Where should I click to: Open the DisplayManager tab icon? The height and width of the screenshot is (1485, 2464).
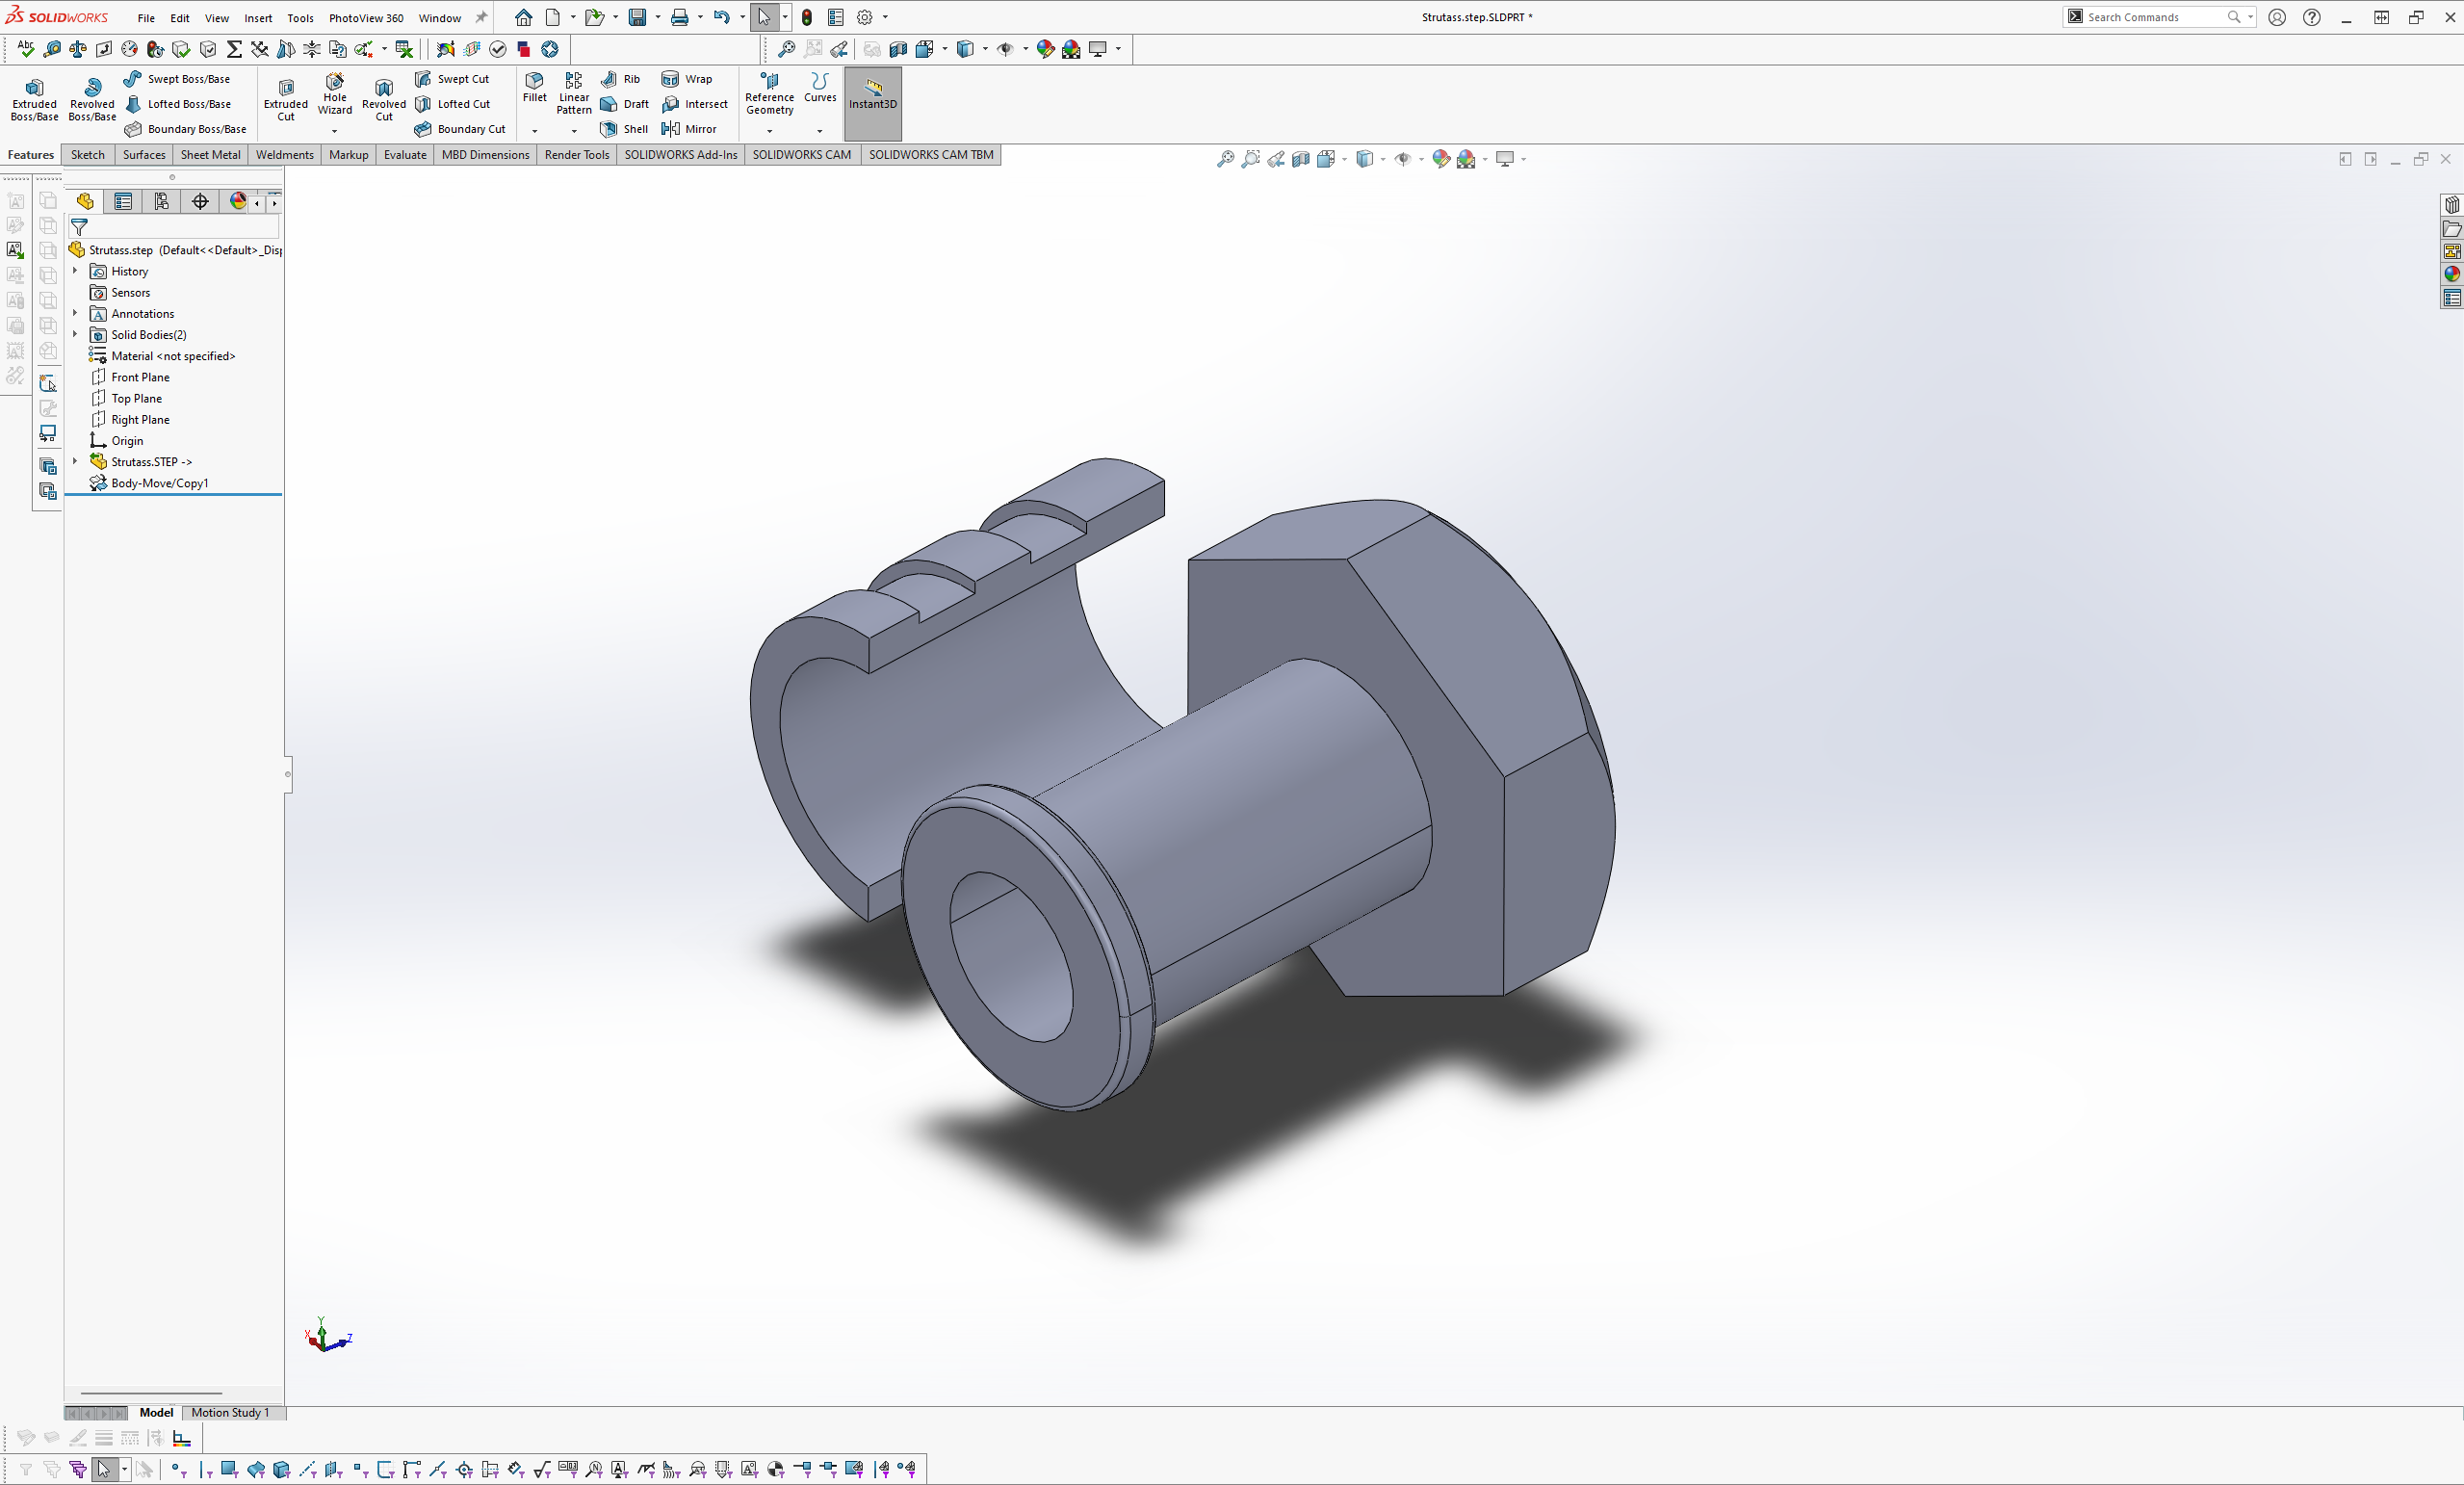click(237, 202)
